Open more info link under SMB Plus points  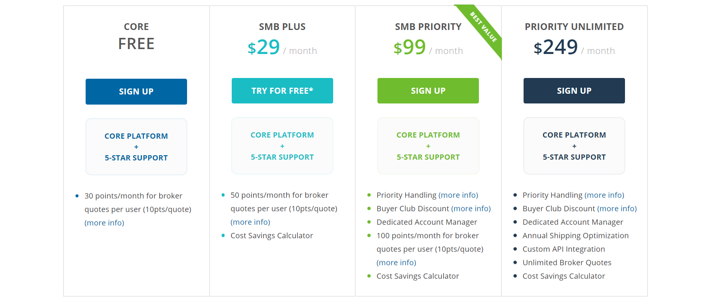tap(250, 222)
